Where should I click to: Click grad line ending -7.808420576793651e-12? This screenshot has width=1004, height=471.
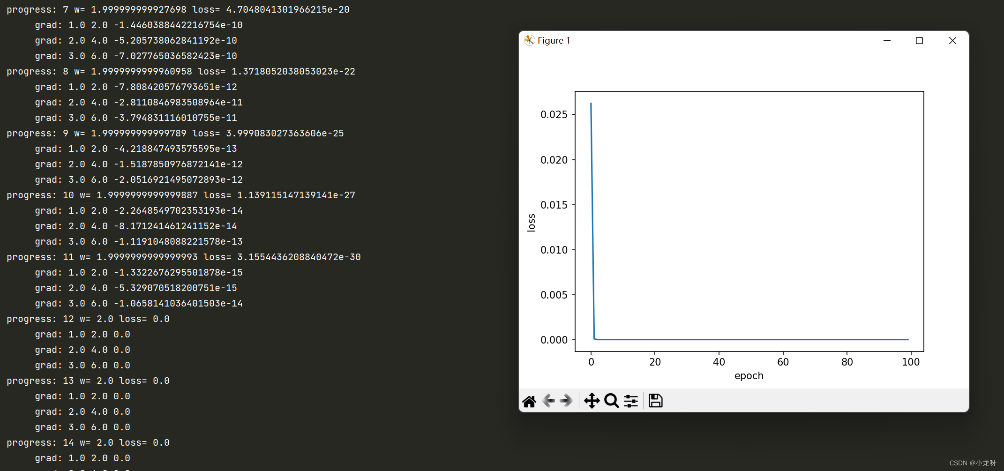tap(136, 87)
